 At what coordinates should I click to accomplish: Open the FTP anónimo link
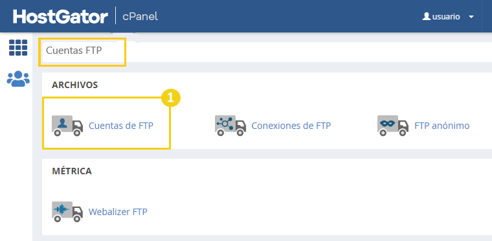pyautogui.click(x=442, y=126)
